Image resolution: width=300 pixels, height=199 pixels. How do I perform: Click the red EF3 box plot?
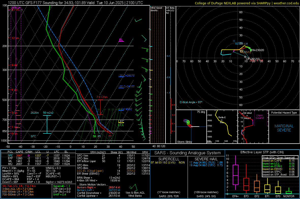point(246,179)
